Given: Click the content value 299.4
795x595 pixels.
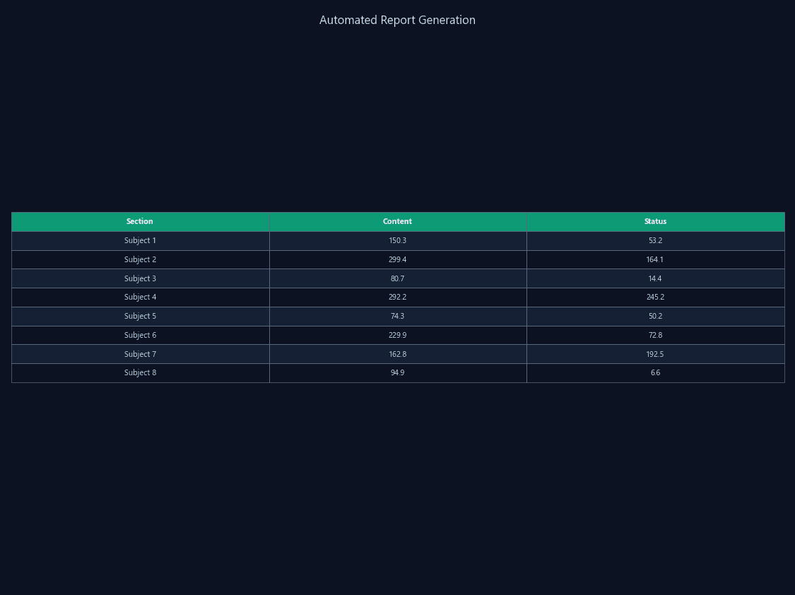Looking at the screenshot, I should point(398,259).
